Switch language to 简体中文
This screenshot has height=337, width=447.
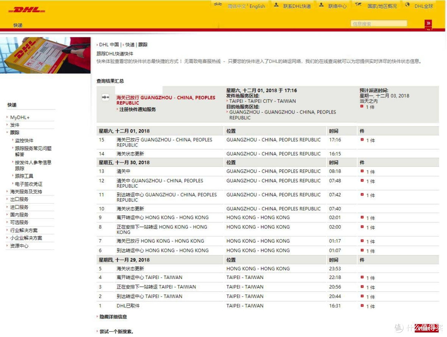coord(237,6)
